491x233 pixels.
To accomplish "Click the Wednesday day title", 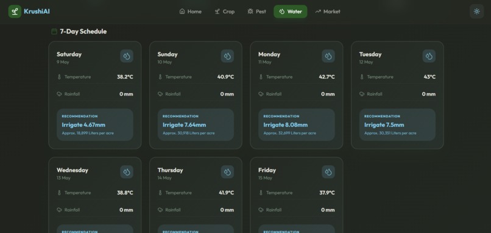I will (x=72, y=170).
